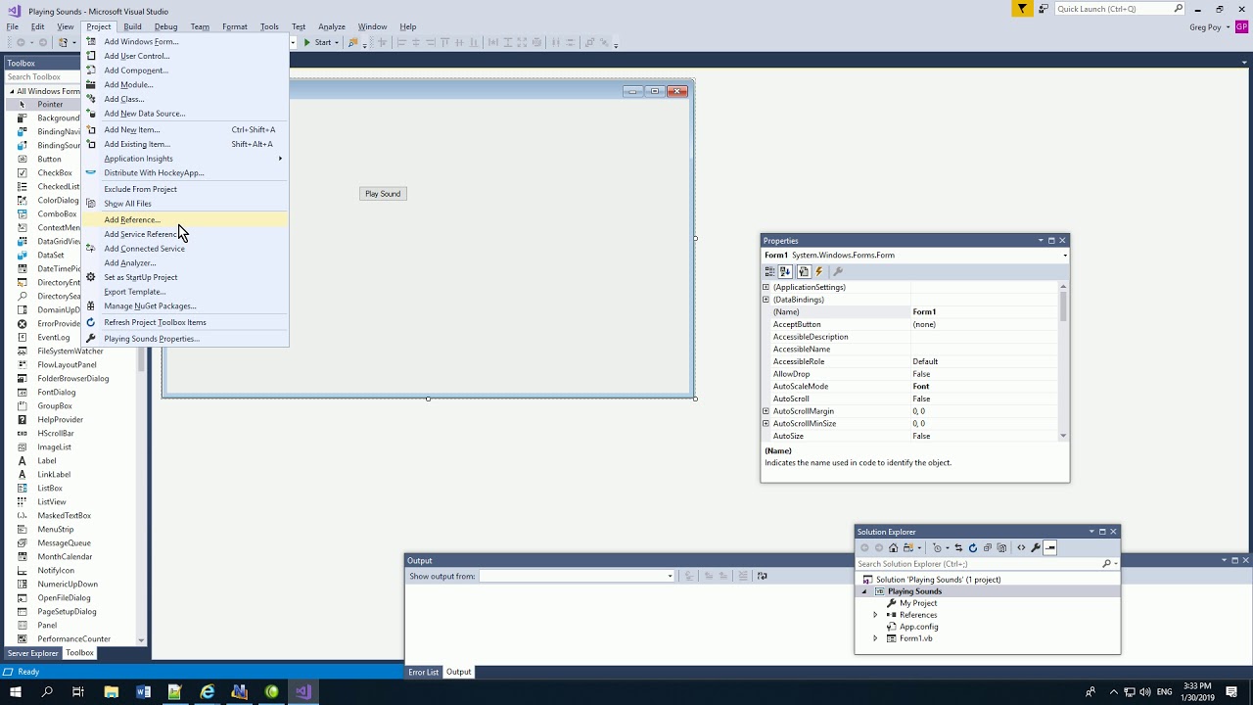Click Categorized view icon in Properties

(x=770, y=271)
